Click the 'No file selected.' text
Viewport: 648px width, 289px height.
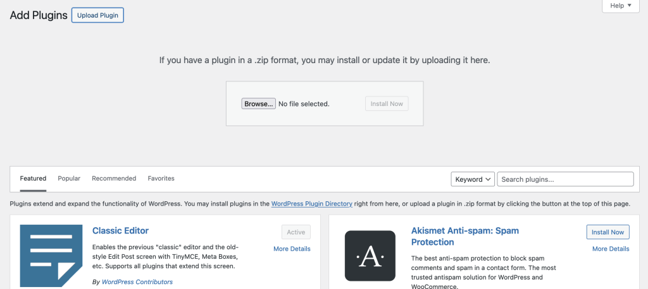pyautogui.click(x=304, y=104)
